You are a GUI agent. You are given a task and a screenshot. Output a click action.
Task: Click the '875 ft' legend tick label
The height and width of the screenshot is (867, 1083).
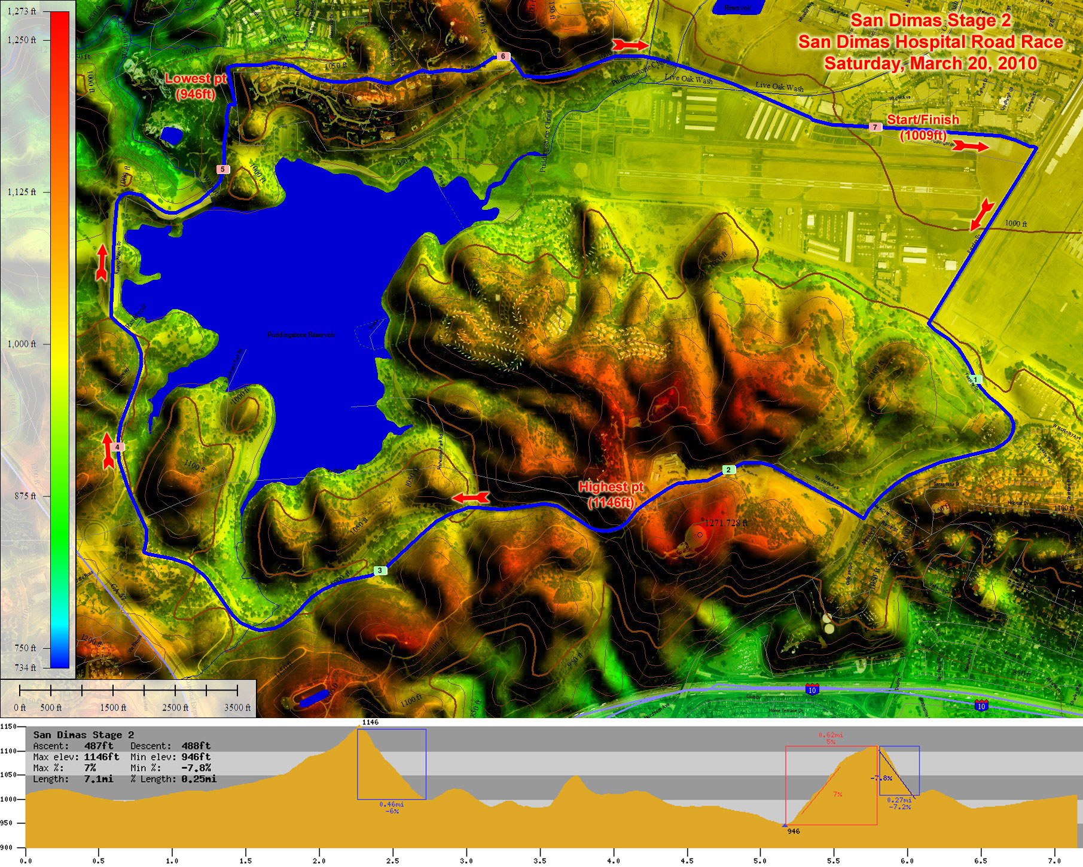(25, 496)
